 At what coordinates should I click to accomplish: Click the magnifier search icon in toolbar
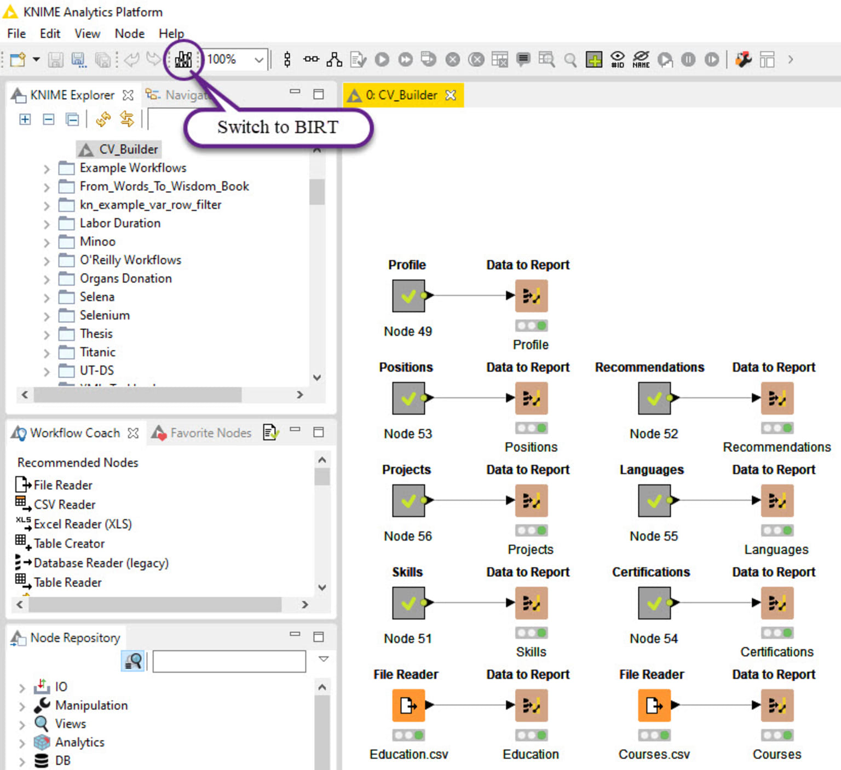coord(570,60)
